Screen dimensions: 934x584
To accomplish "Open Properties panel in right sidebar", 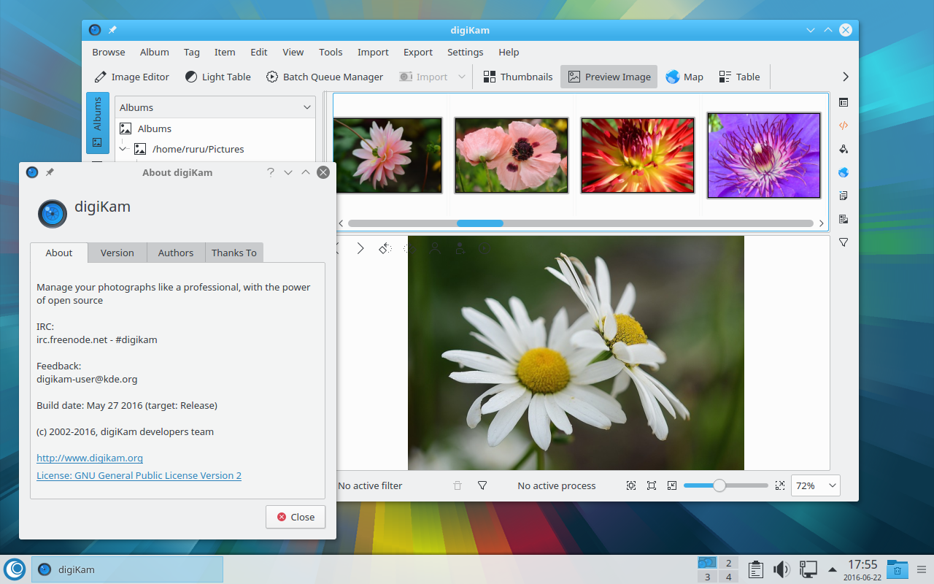I will pyautogui.click(x=844, y=102).
